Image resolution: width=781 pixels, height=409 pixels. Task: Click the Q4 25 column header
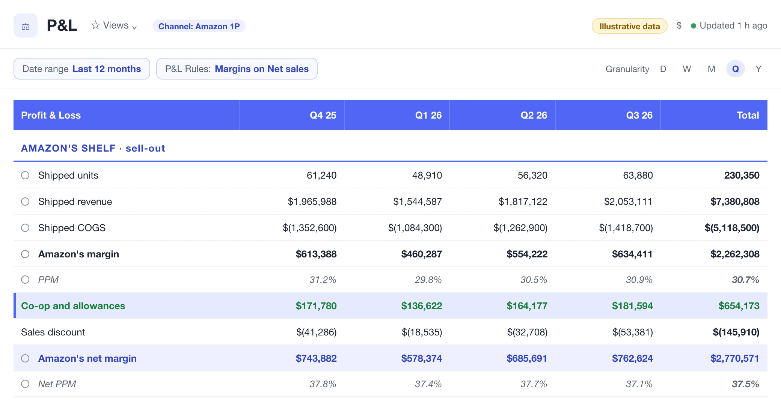pyautogui.click(x=292, y=115)
